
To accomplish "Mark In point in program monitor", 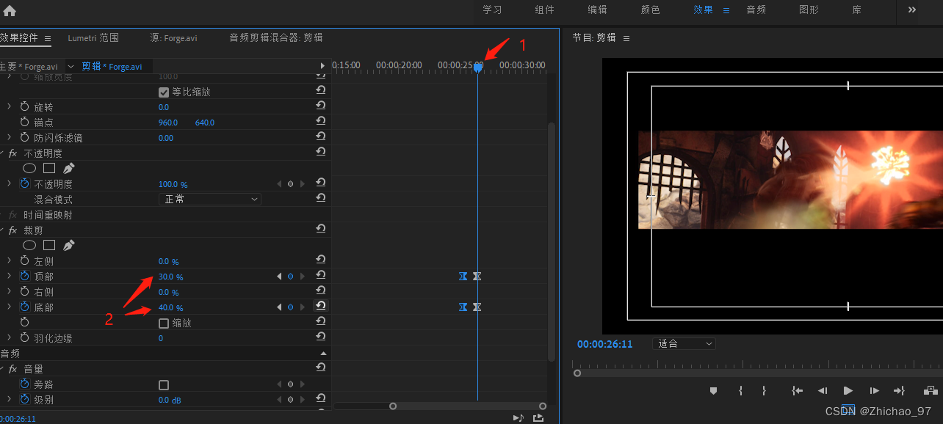I will click(740, 391).
